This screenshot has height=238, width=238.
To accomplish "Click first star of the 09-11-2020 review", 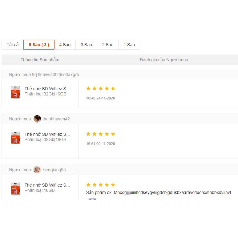I will tap(88, 134).
